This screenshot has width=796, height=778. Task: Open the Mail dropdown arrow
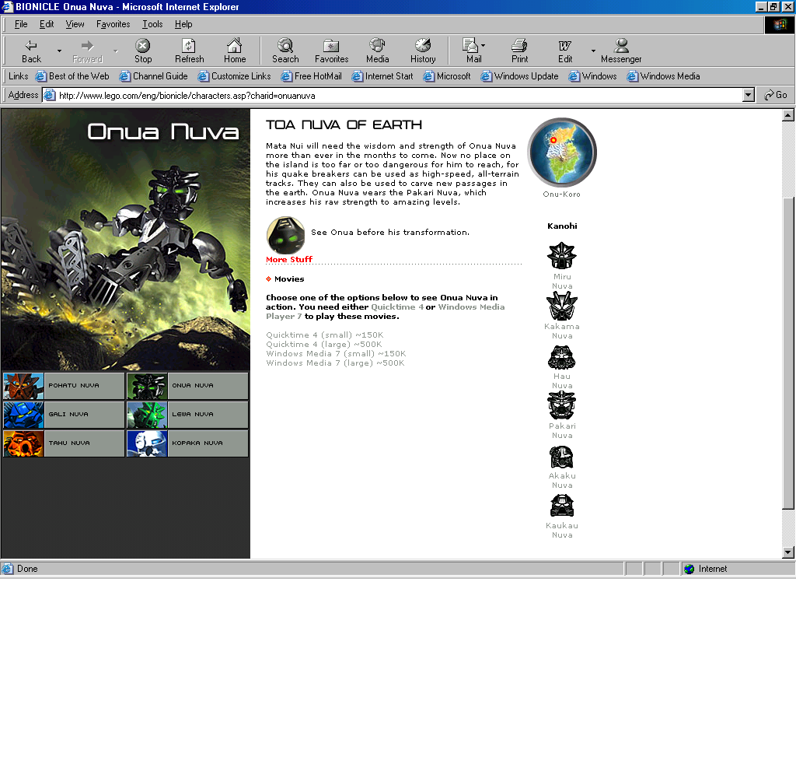coord(483,46)
